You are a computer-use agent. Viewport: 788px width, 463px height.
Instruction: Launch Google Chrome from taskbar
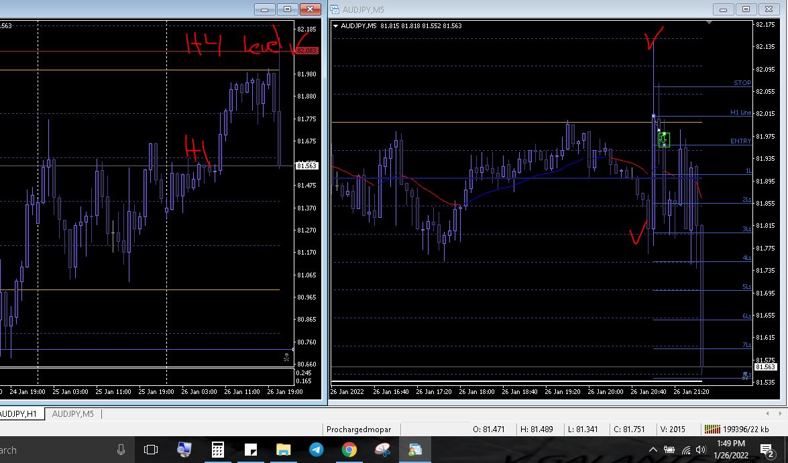(x=349, y=450)
